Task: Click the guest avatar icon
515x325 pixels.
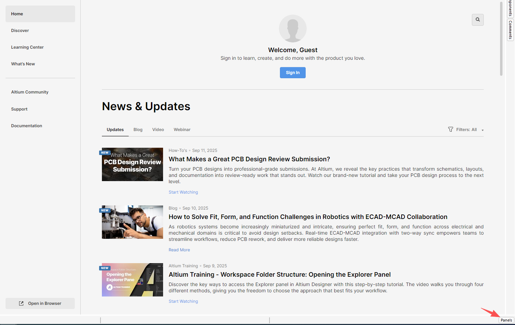Action: click(293, 29)
